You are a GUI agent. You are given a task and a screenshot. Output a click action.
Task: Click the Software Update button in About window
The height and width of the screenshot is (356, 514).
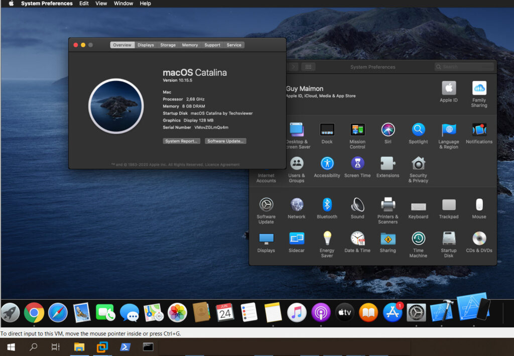(x=225, y=141)
